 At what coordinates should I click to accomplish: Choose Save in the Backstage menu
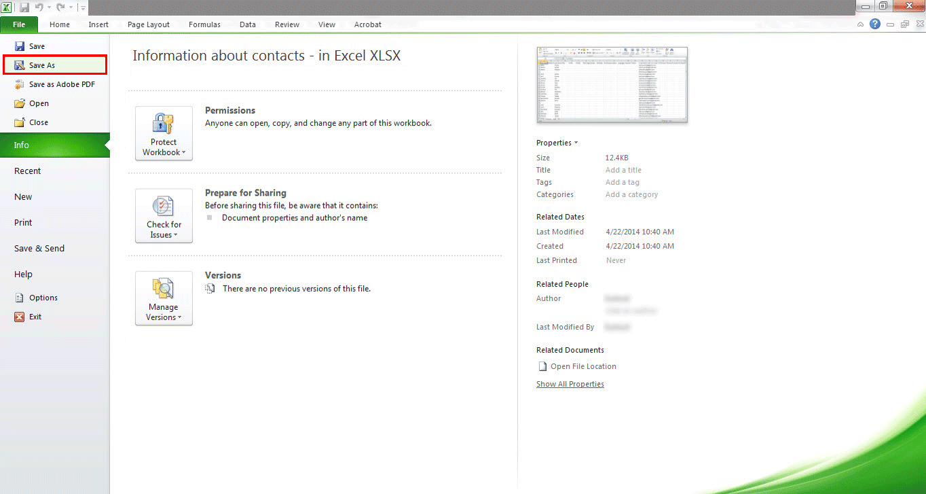(55, 46)
